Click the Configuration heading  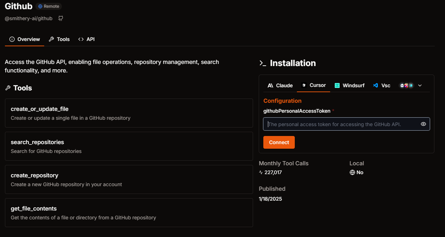click(282, 101)
